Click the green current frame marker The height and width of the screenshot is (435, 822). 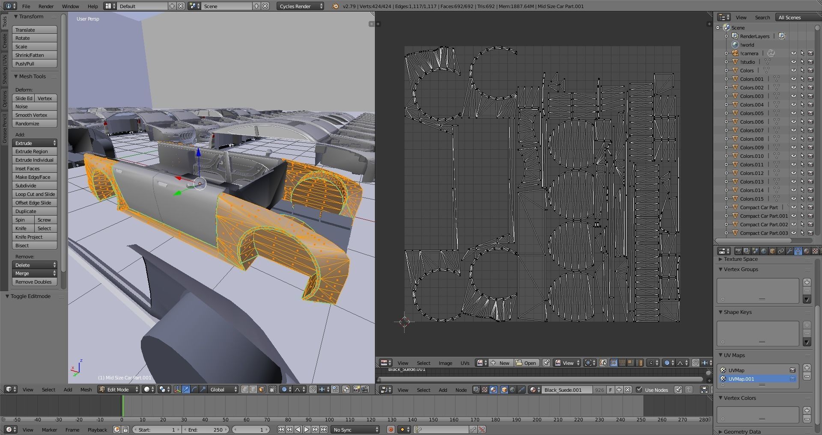[122, 405]
